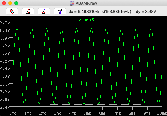Click the autorange axis icon
This screenshot has width=167, height=116.
click(28, 11)
